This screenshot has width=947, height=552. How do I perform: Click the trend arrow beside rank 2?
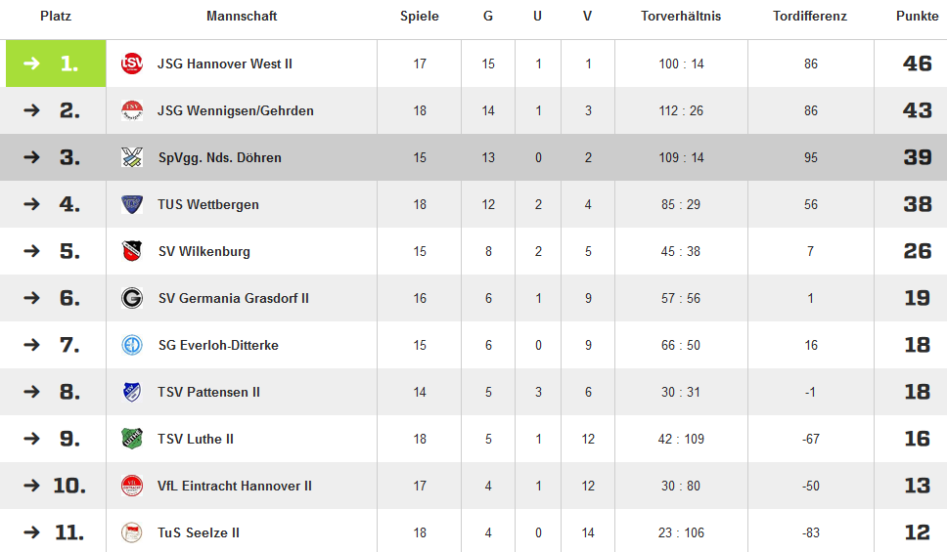(31, 110)
